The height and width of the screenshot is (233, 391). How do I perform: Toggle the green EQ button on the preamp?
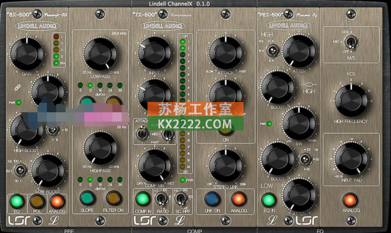[x=17, y=201]
